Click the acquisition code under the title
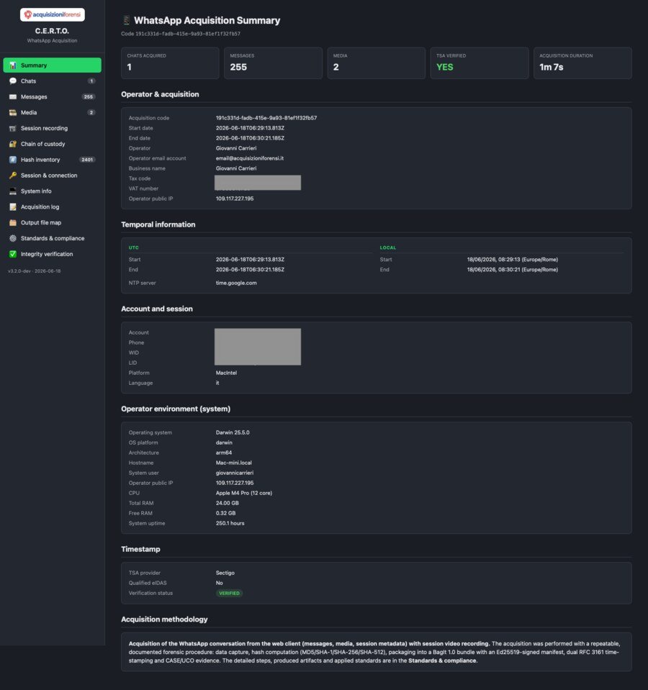This screenshot has height=690, width=648. pos(187,34)
